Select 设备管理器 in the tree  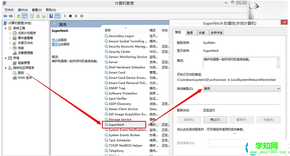click(x=25, y=53)
